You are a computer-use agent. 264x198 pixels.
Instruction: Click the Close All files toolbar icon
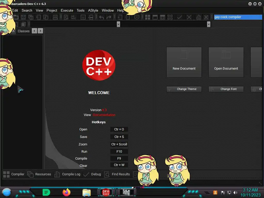(x=46, y=17)
